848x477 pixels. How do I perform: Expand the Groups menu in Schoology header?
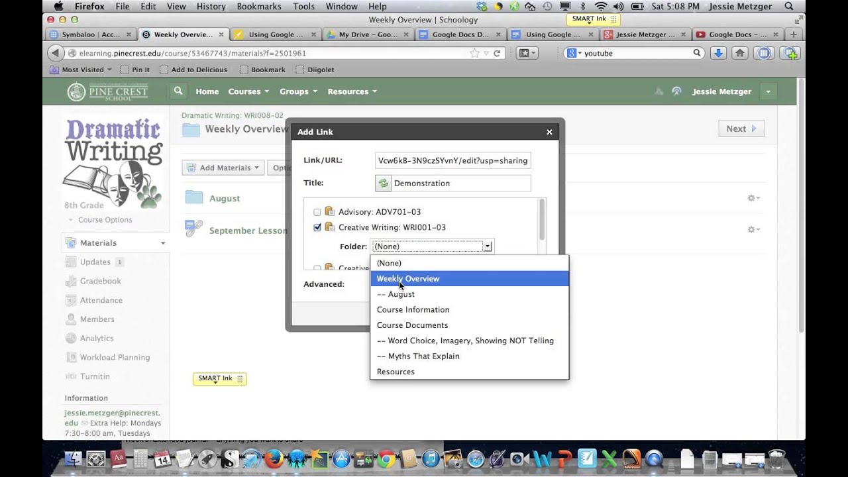click(x=298, y=91)
